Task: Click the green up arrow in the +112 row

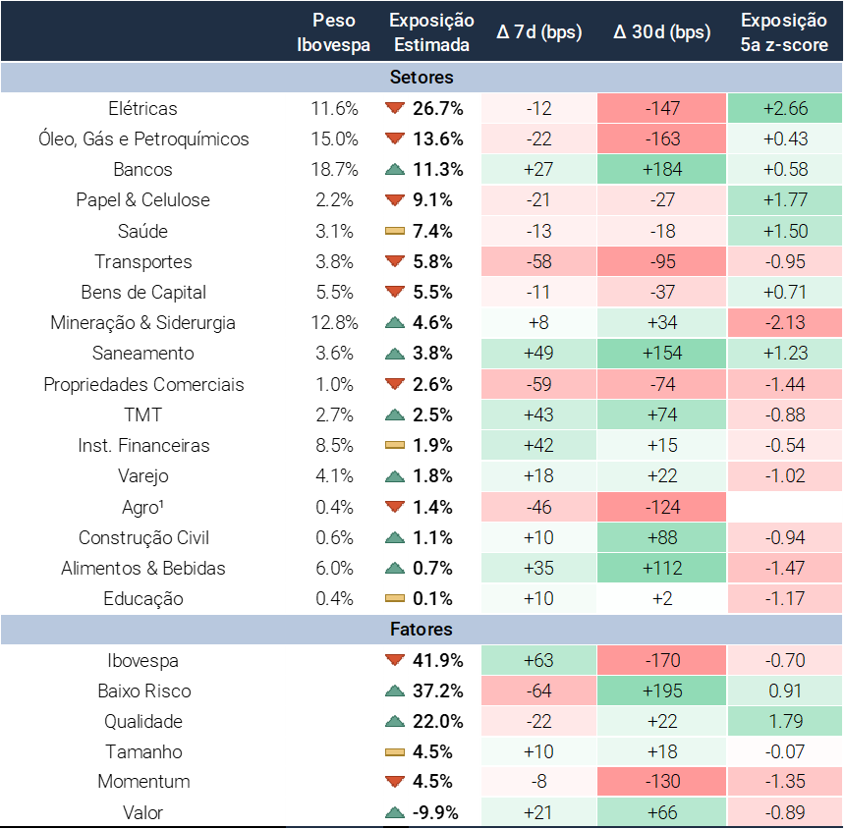Action: coord(395,568)
